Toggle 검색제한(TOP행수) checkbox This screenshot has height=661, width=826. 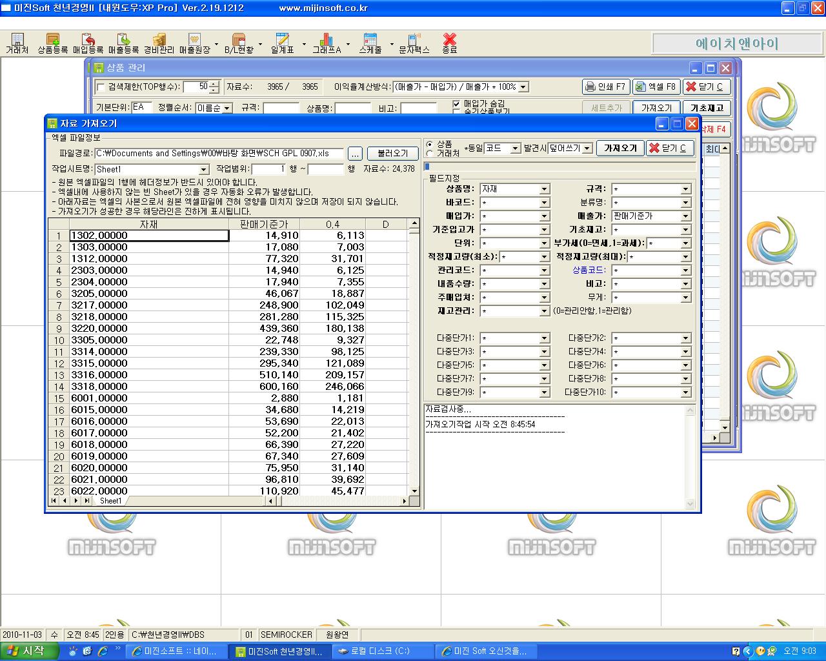100,86
